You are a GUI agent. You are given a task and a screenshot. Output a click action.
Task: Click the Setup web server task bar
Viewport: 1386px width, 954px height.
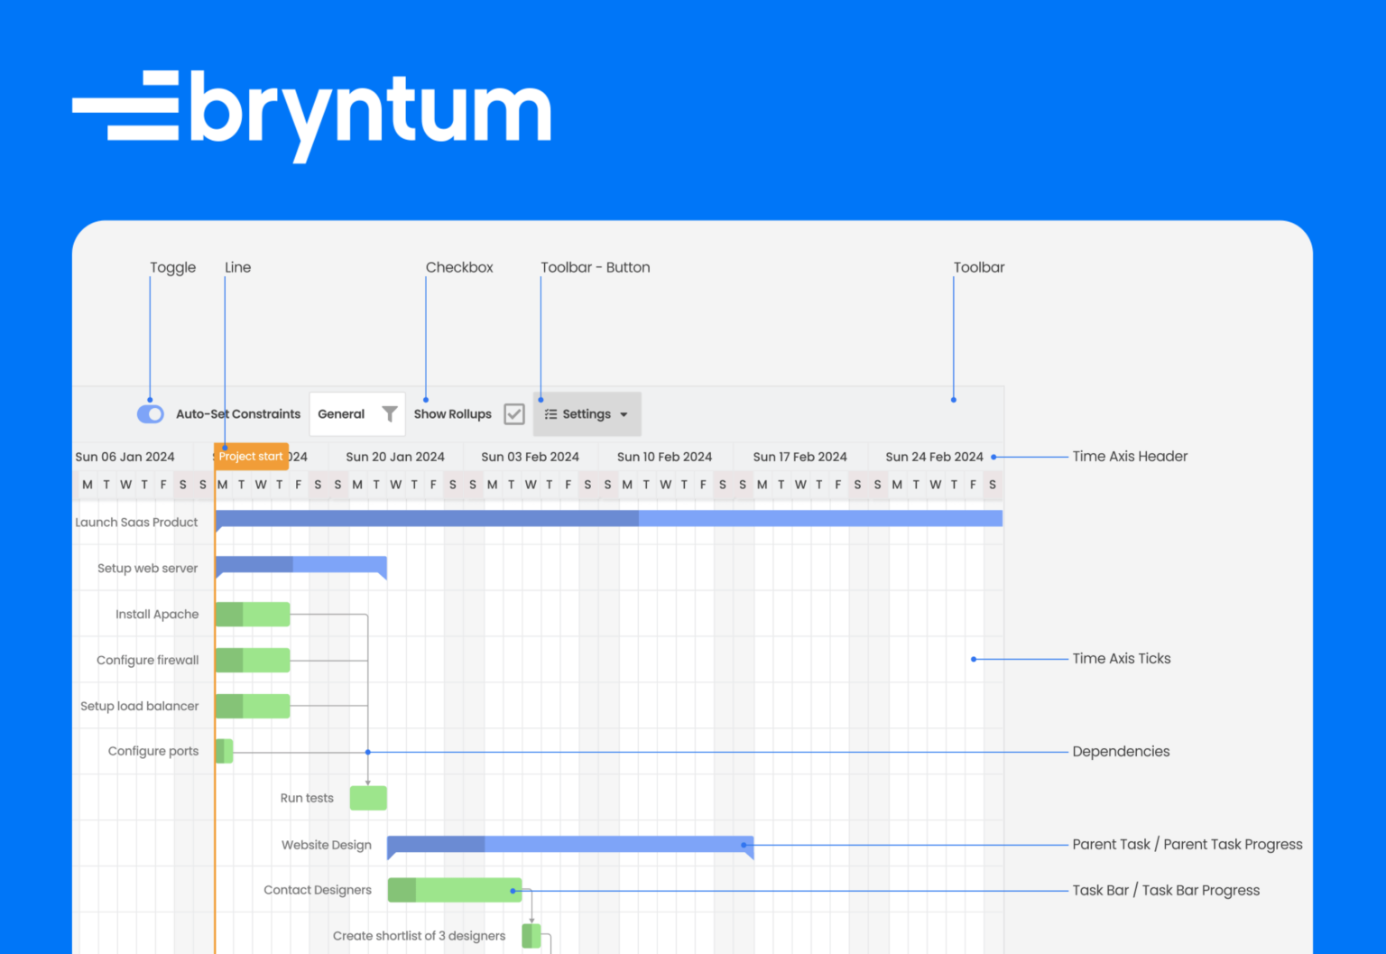[x=298, y=564]
